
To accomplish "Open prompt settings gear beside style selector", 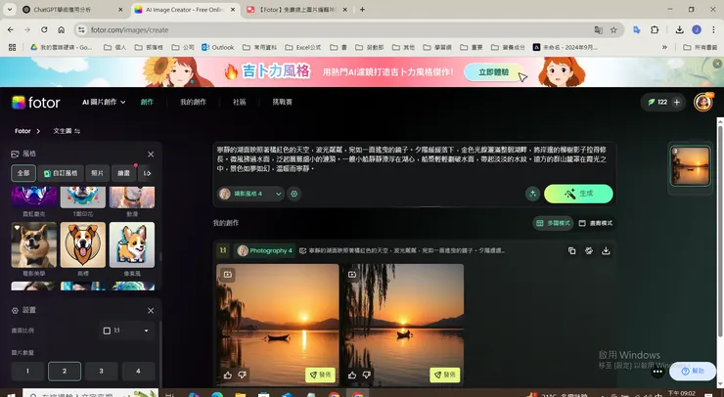I will pyautogui.click(x=294, y=194).
